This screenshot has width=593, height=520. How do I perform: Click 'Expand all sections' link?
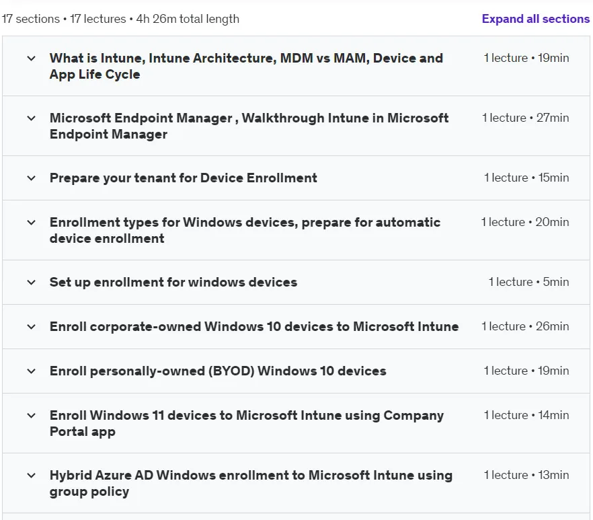click(535, 19)
